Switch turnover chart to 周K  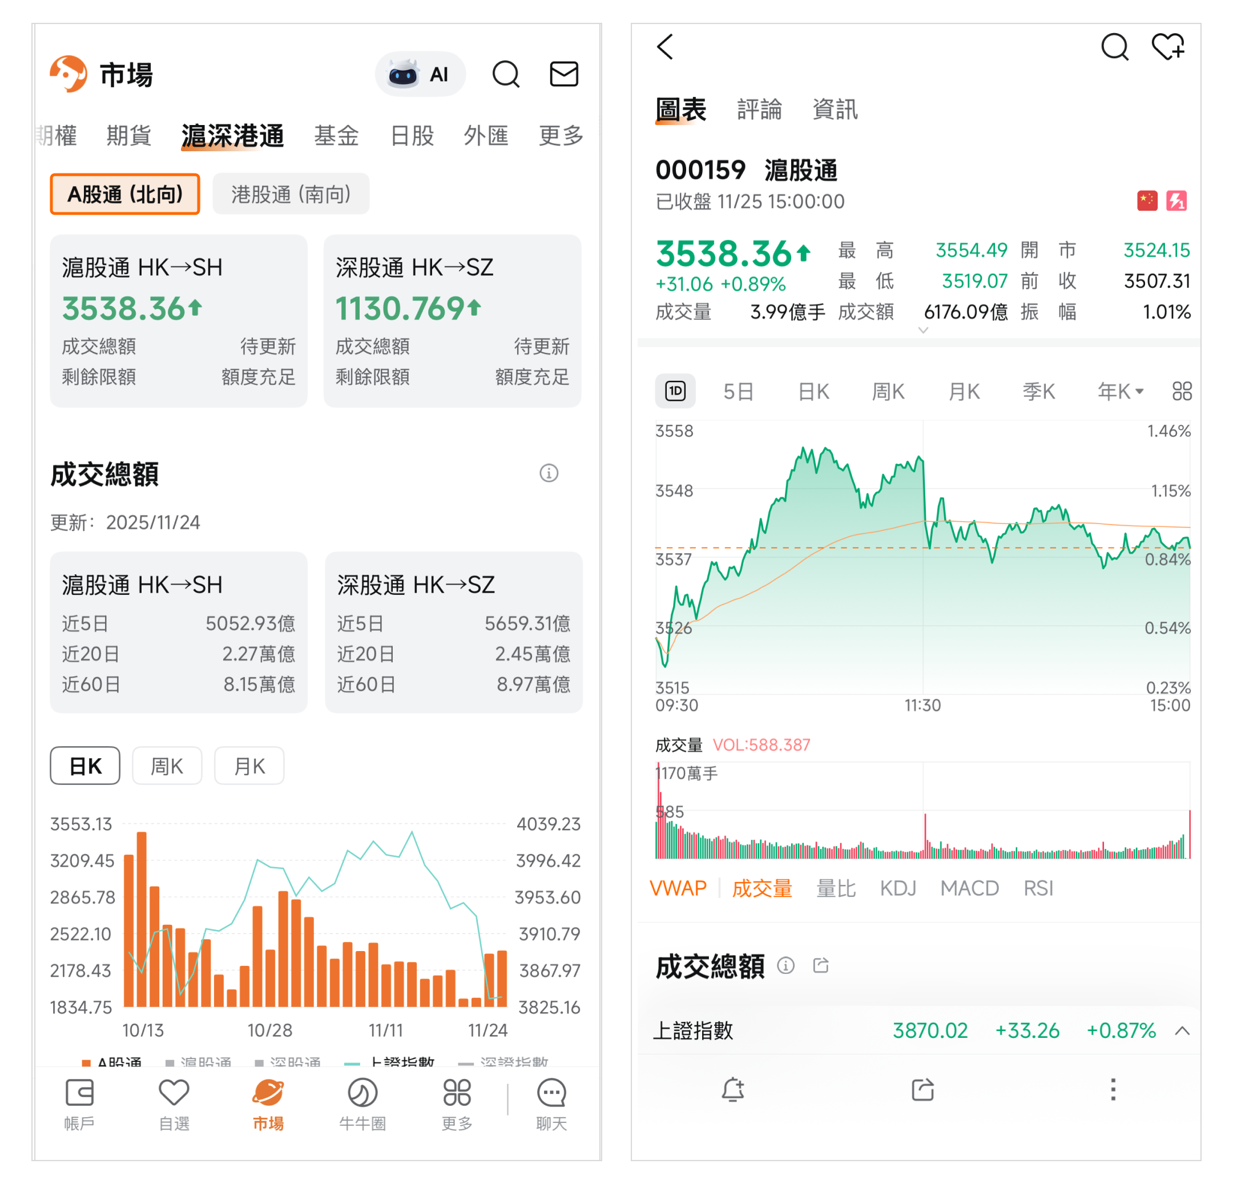(167, 766)
